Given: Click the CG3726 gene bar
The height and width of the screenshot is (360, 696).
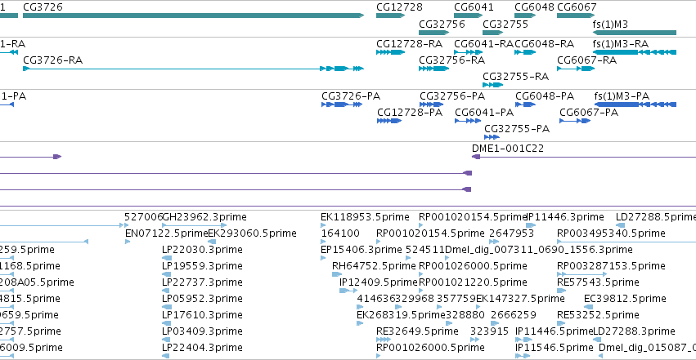Looking at the screenshot, I should pyautogui.click(x=194, y=16).
